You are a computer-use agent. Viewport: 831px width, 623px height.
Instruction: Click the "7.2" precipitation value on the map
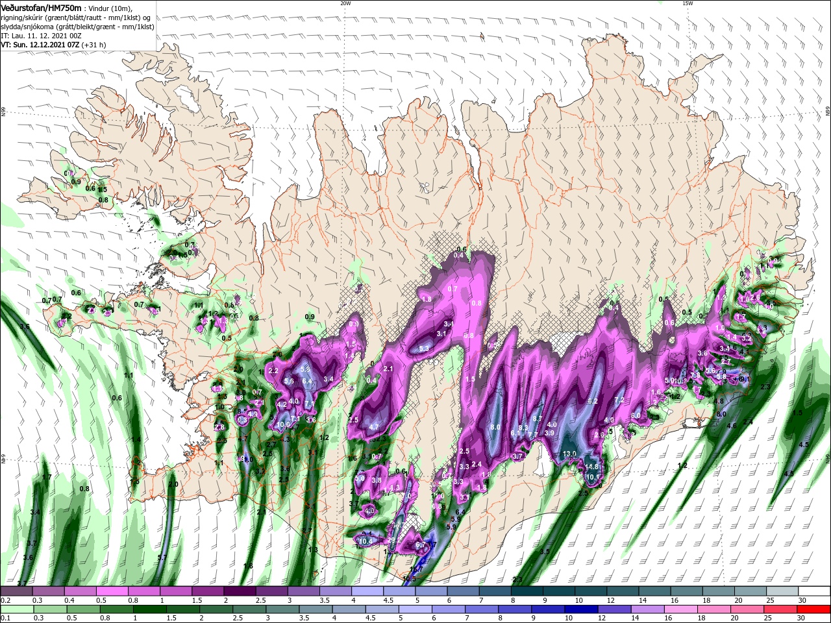tap(619, 400)
